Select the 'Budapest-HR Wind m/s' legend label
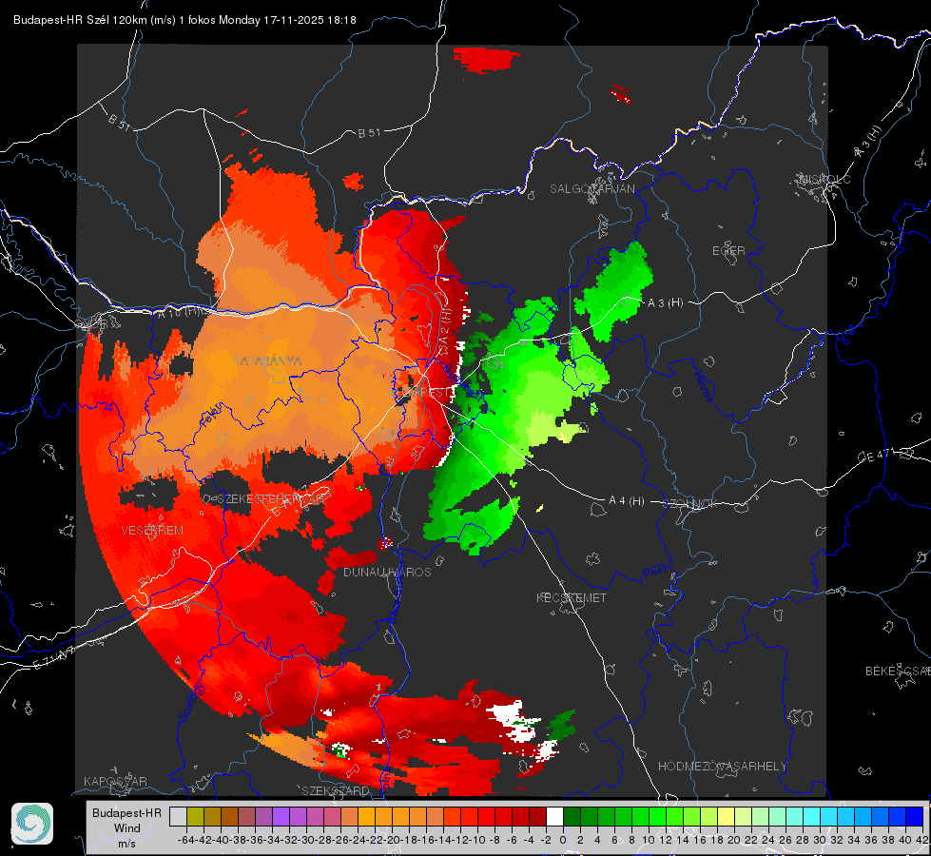The width and height of the screenshot is (931, 856). 126,828
